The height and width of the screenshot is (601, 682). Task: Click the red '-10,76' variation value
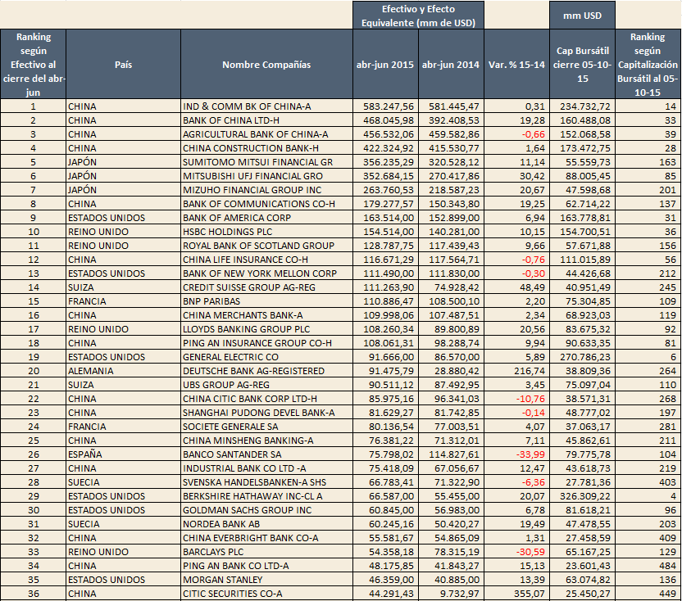point(530,399)
